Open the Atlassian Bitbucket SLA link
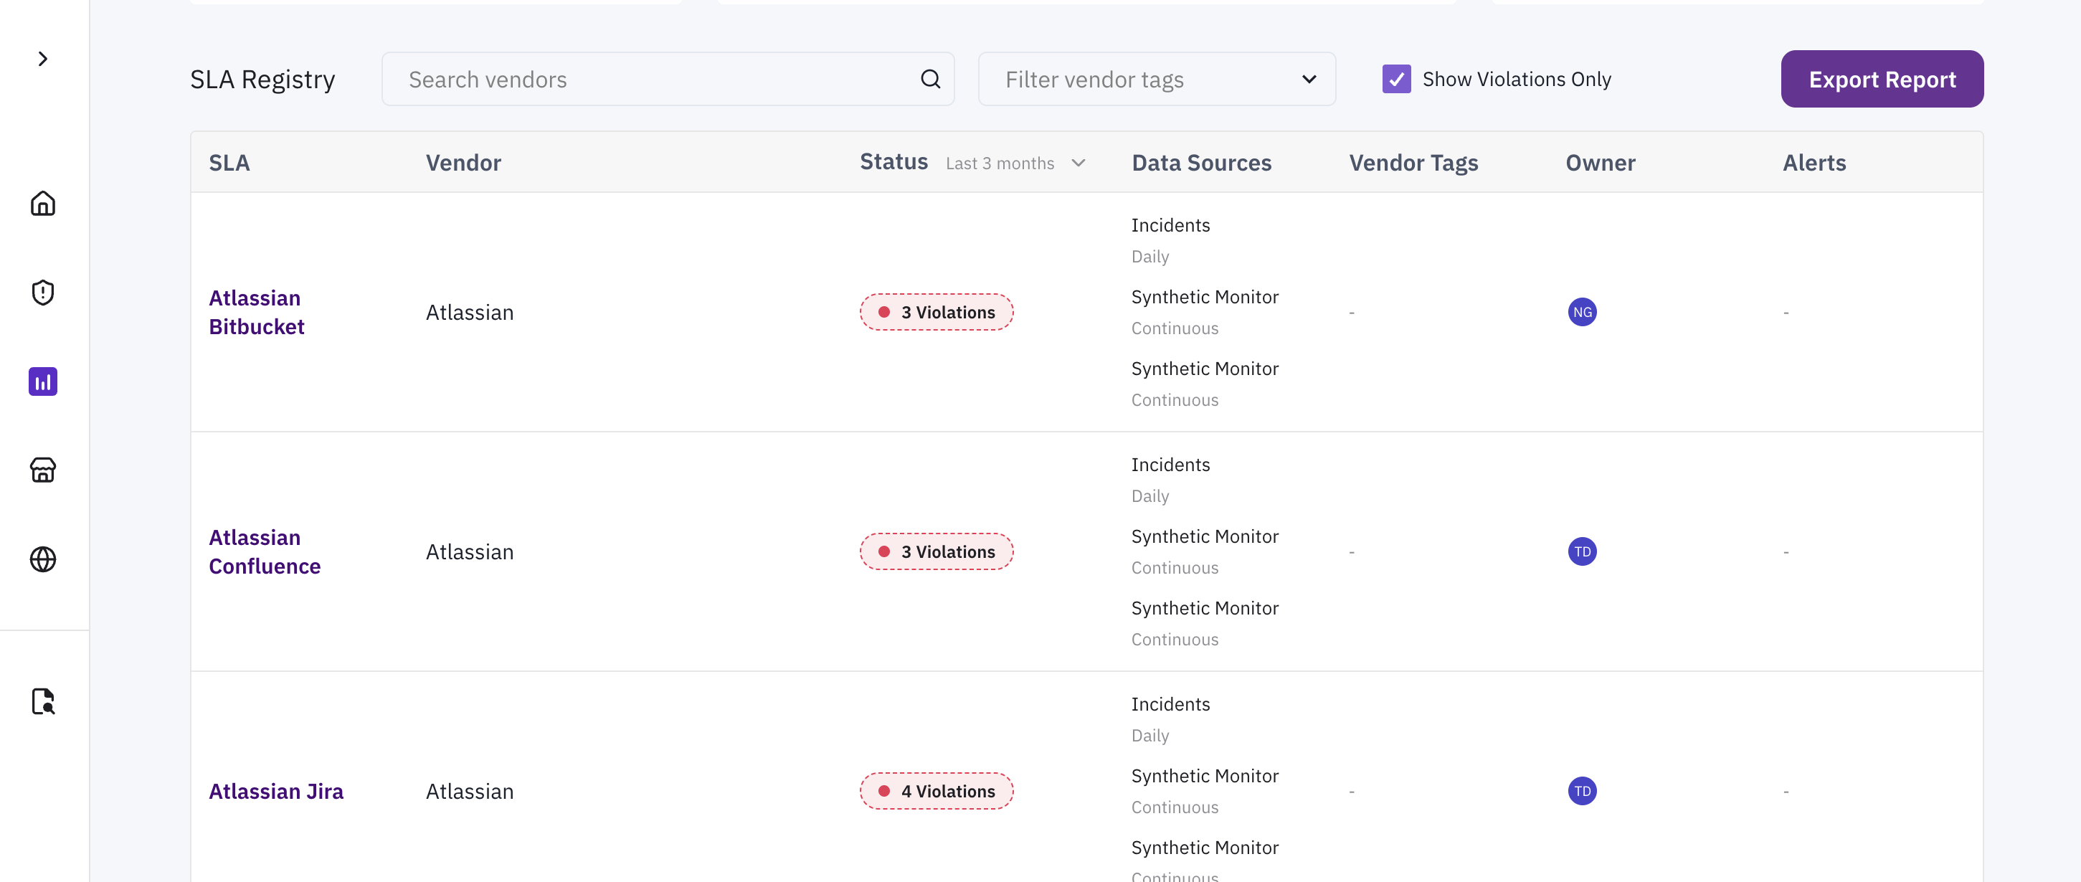Image resolution: width=2081 pixels, height=882 pixels. (256, 312)
